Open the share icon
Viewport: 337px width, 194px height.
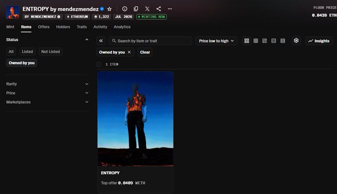click(x=159, y=9)
